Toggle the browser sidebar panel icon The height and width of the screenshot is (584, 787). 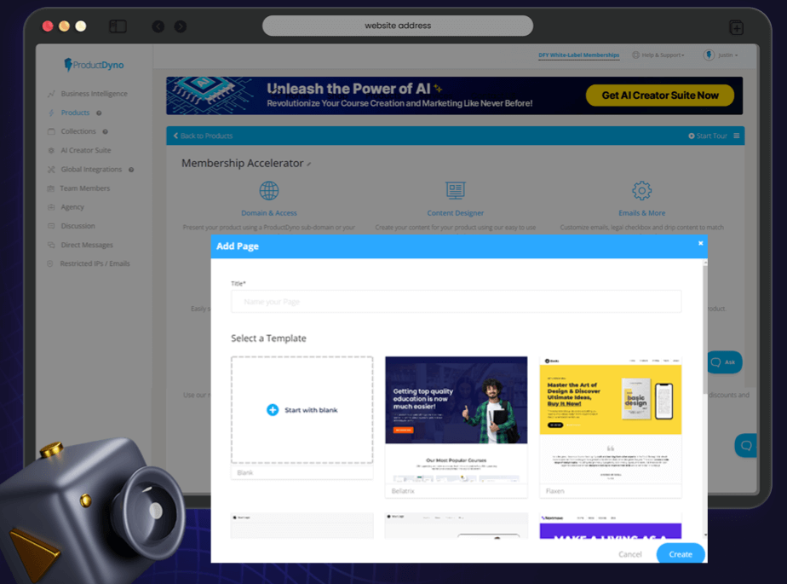[x=118, y=26]
